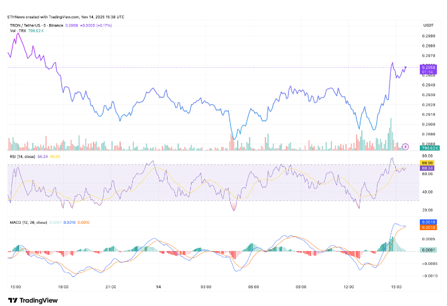
Task: Click the green MACD histogram value tag 0.0001
Action: tap(427, 250)
